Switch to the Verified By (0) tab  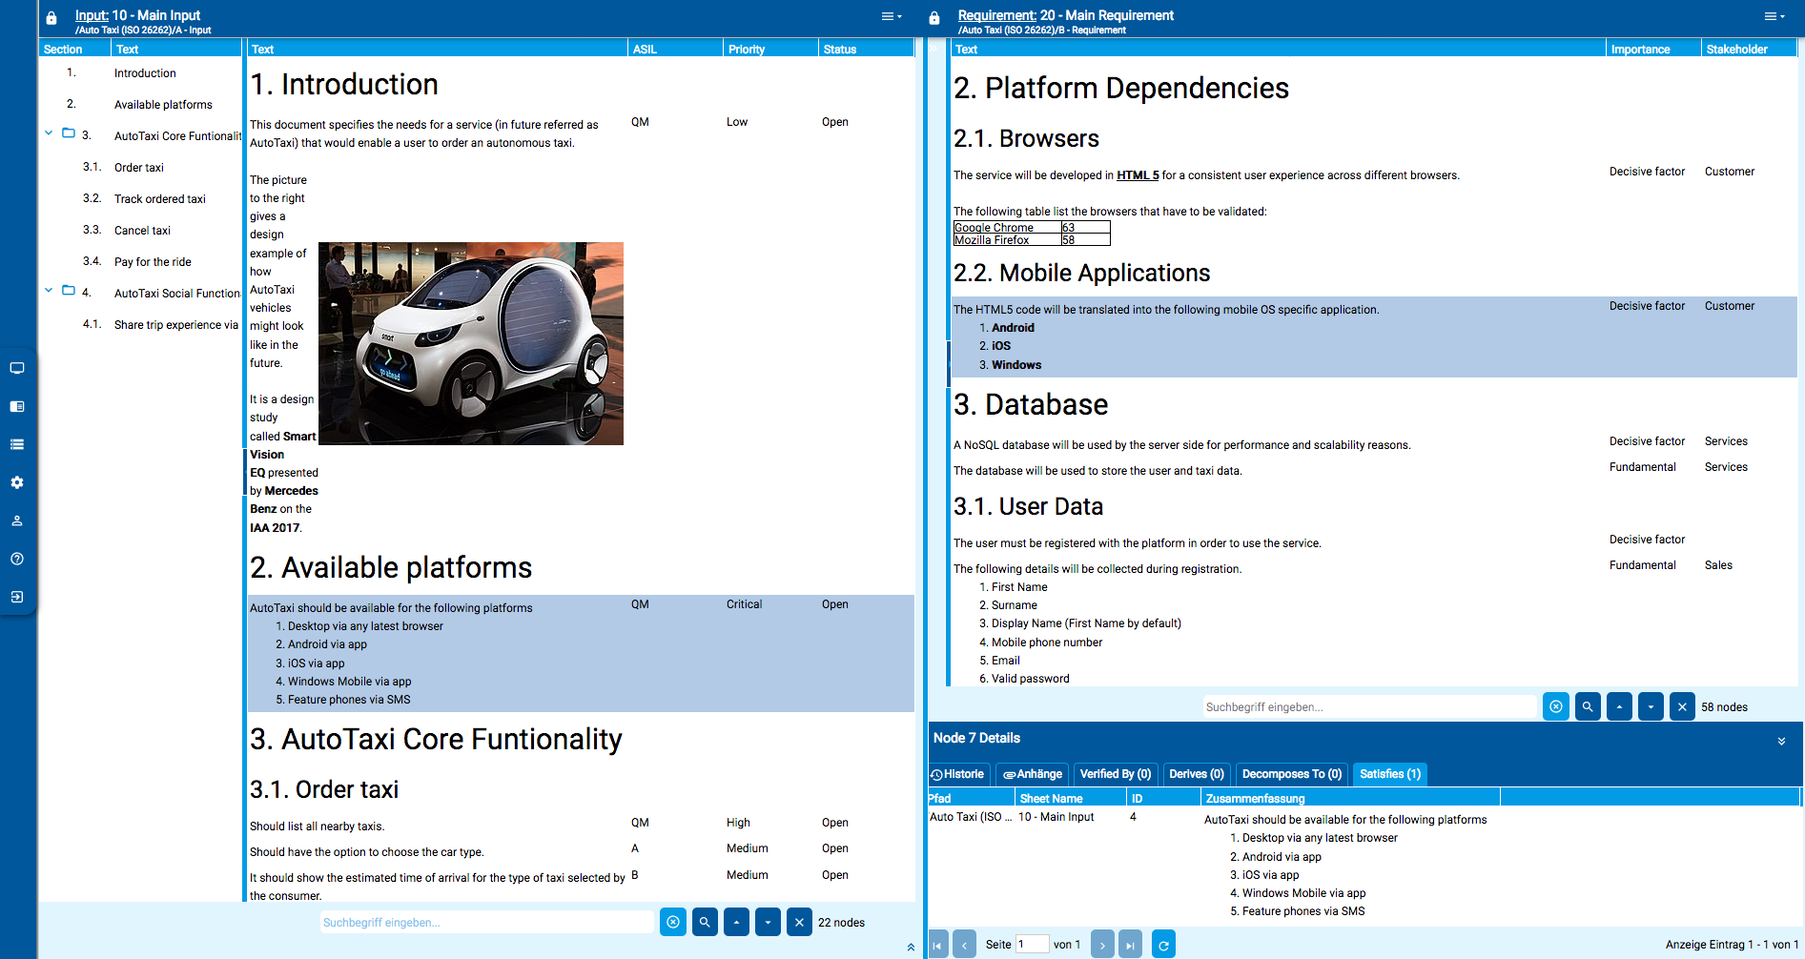pyautogui.click(x=1115, y=774)
